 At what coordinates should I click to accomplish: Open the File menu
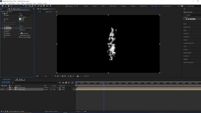point(2,3)
